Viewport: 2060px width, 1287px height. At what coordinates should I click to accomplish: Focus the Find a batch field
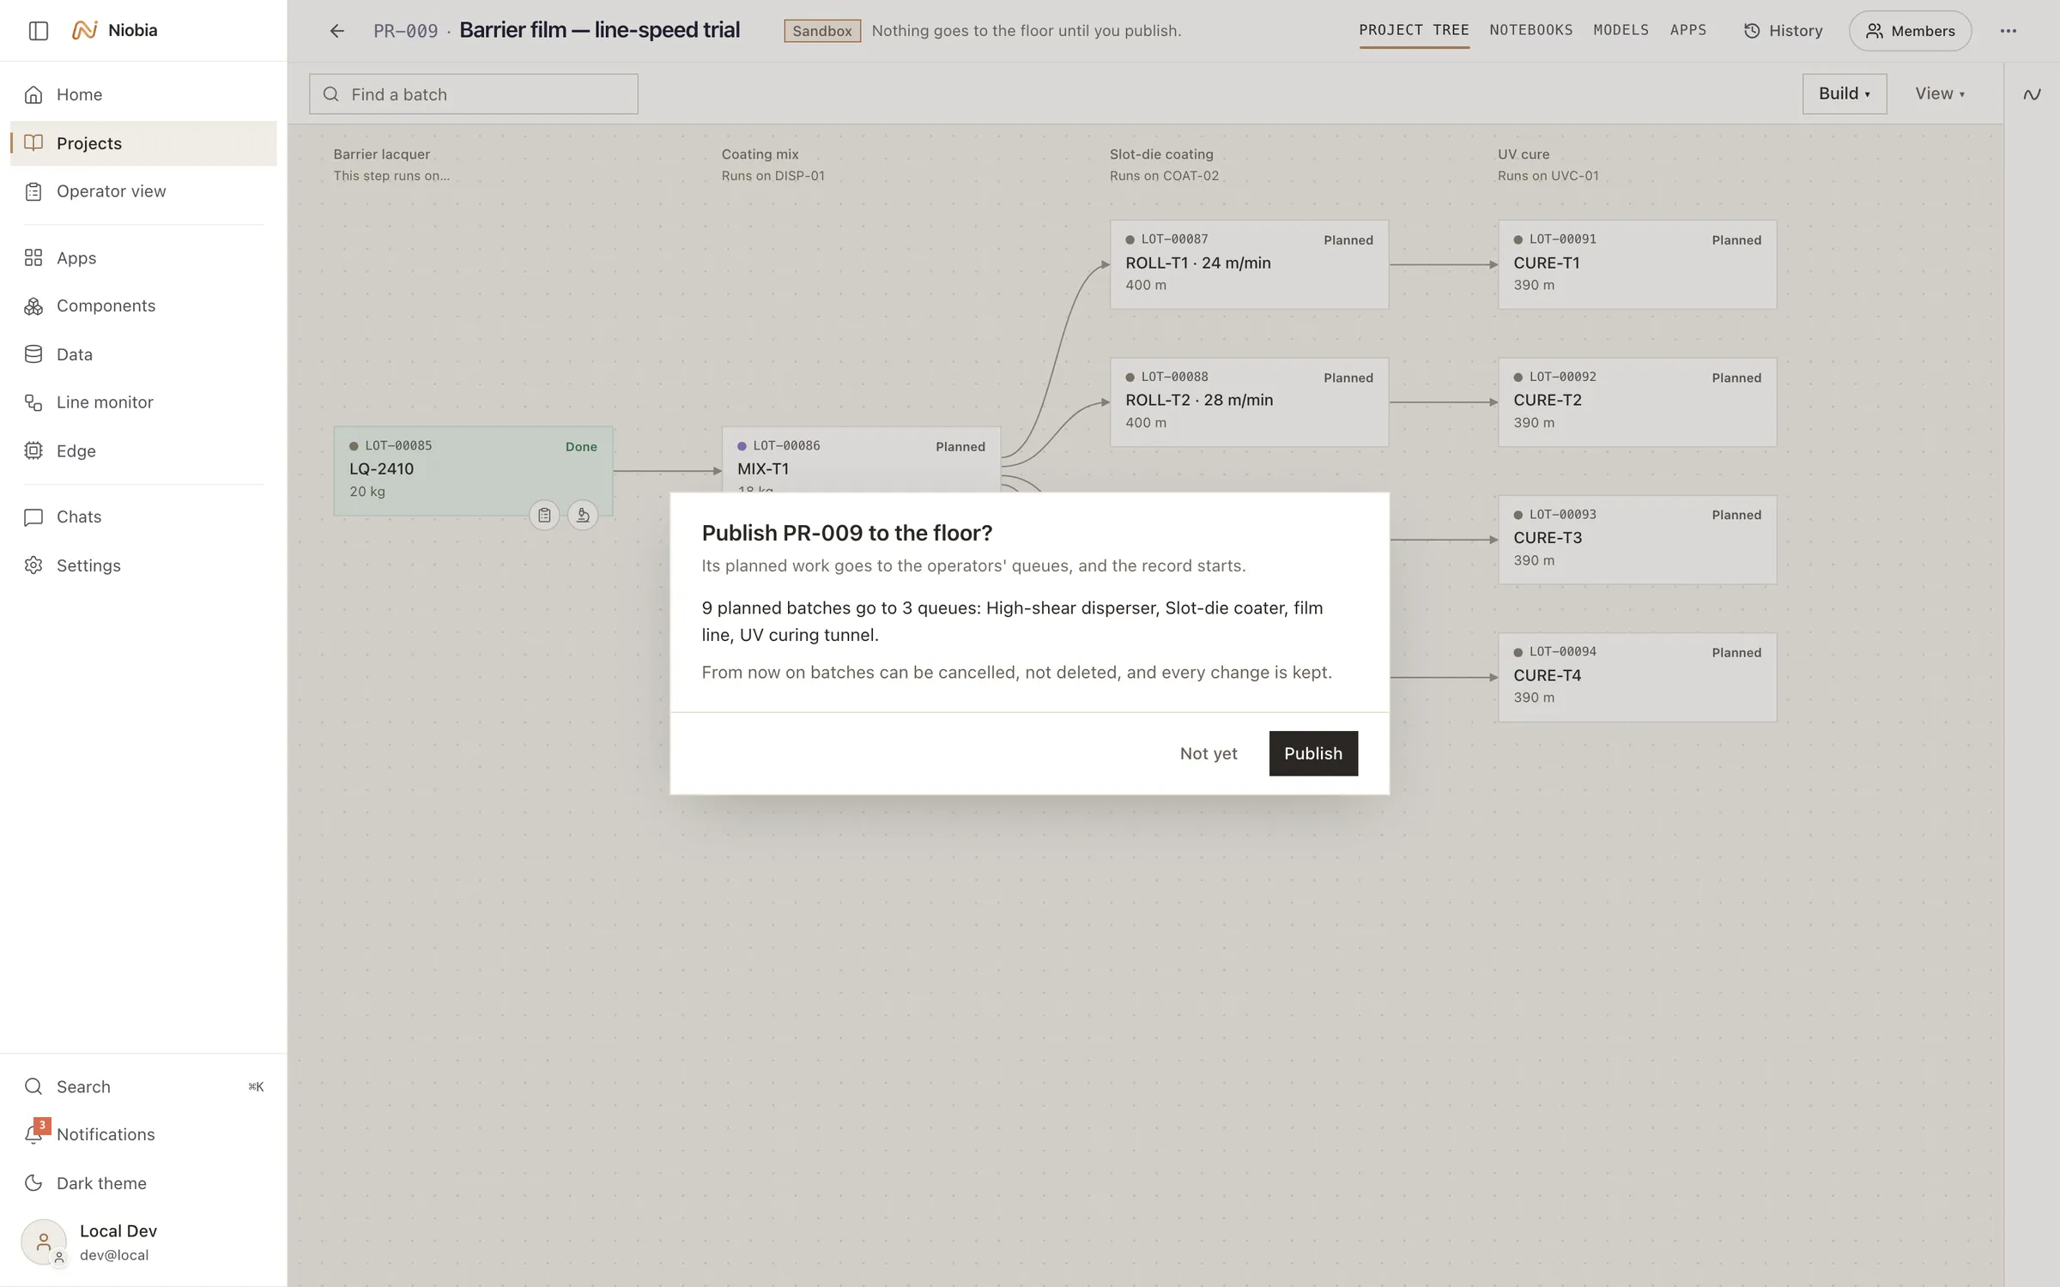pos(474,94)
